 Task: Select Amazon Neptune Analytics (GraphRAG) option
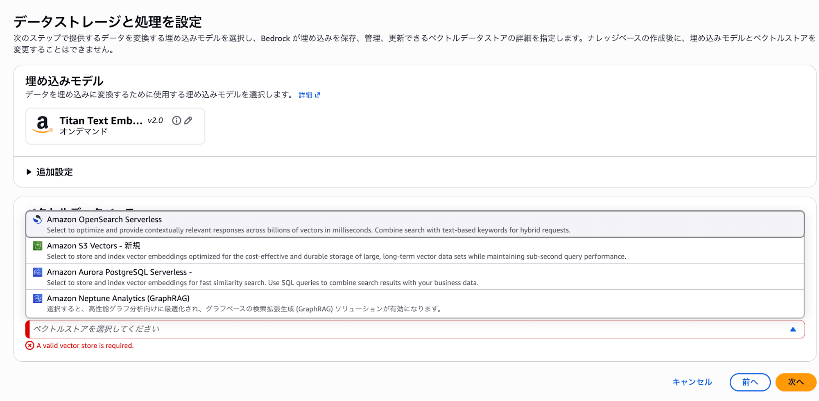[x=415, y=303]
